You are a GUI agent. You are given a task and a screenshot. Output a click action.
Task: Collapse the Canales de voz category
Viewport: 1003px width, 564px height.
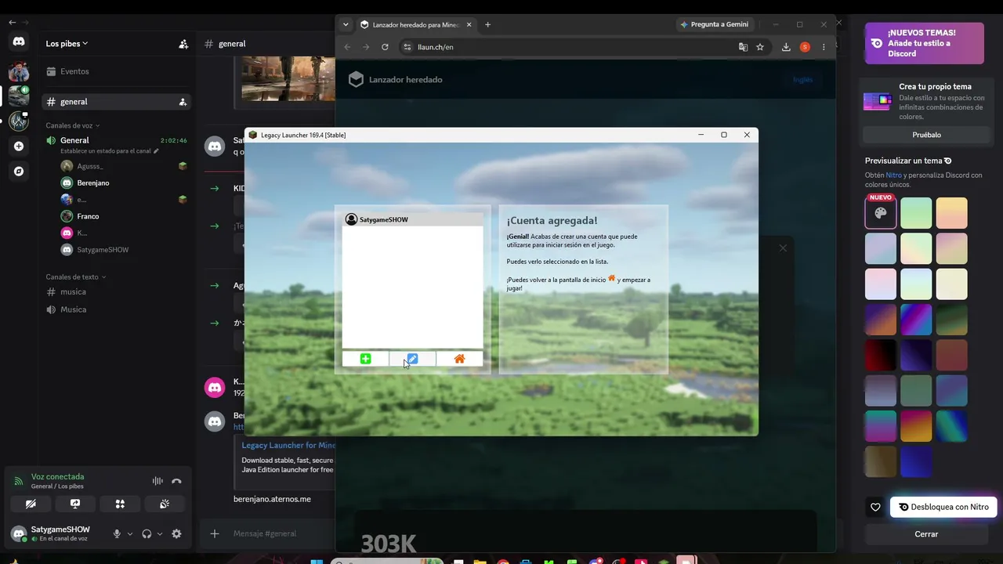tap(73, 125)
